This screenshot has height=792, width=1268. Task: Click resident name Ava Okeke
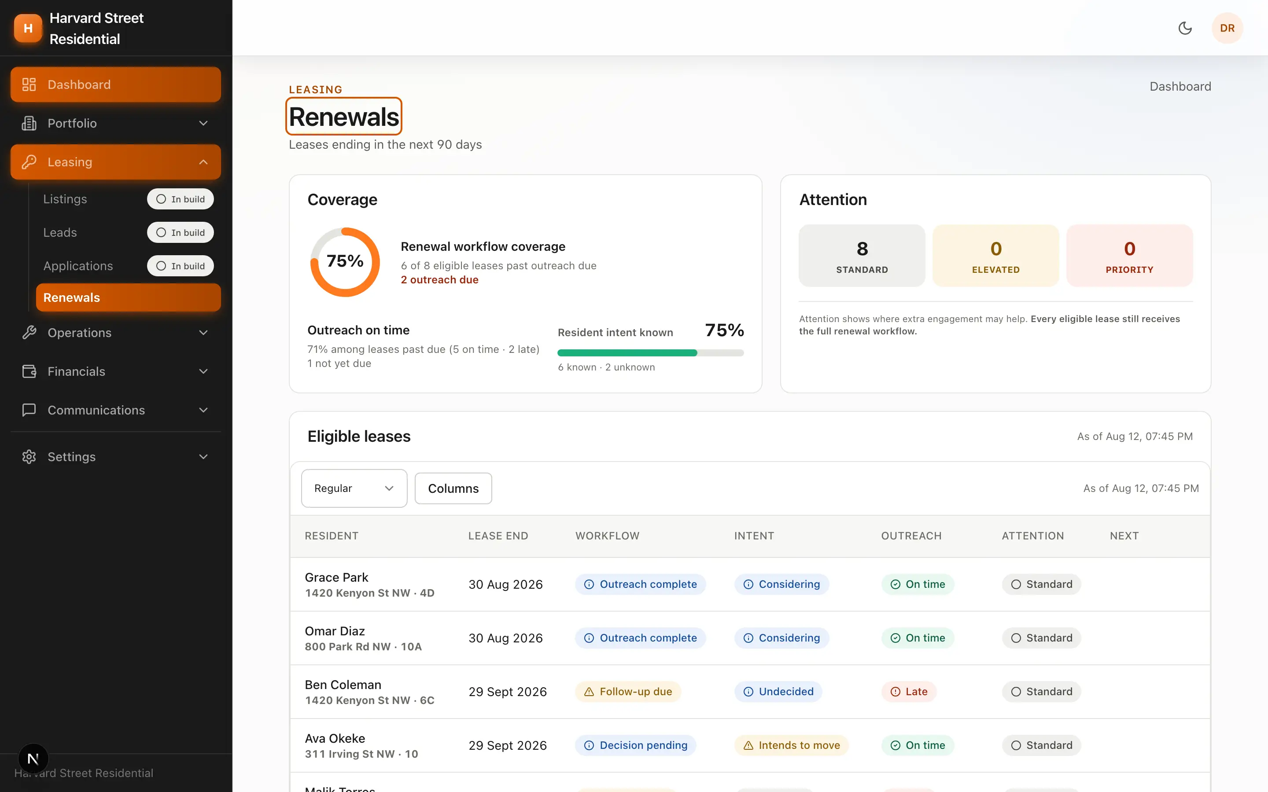point(335,739)
